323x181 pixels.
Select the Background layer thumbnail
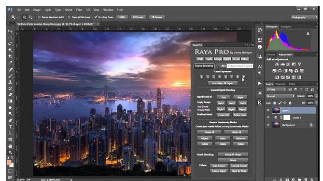pos(276,125)
